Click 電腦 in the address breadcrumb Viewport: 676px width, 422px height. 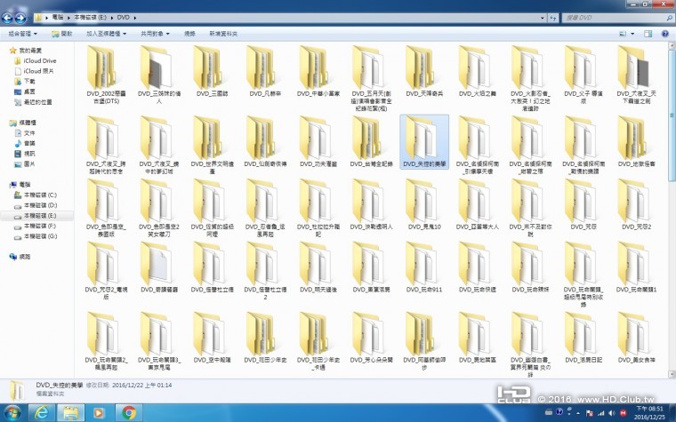(x=57, y=18)
